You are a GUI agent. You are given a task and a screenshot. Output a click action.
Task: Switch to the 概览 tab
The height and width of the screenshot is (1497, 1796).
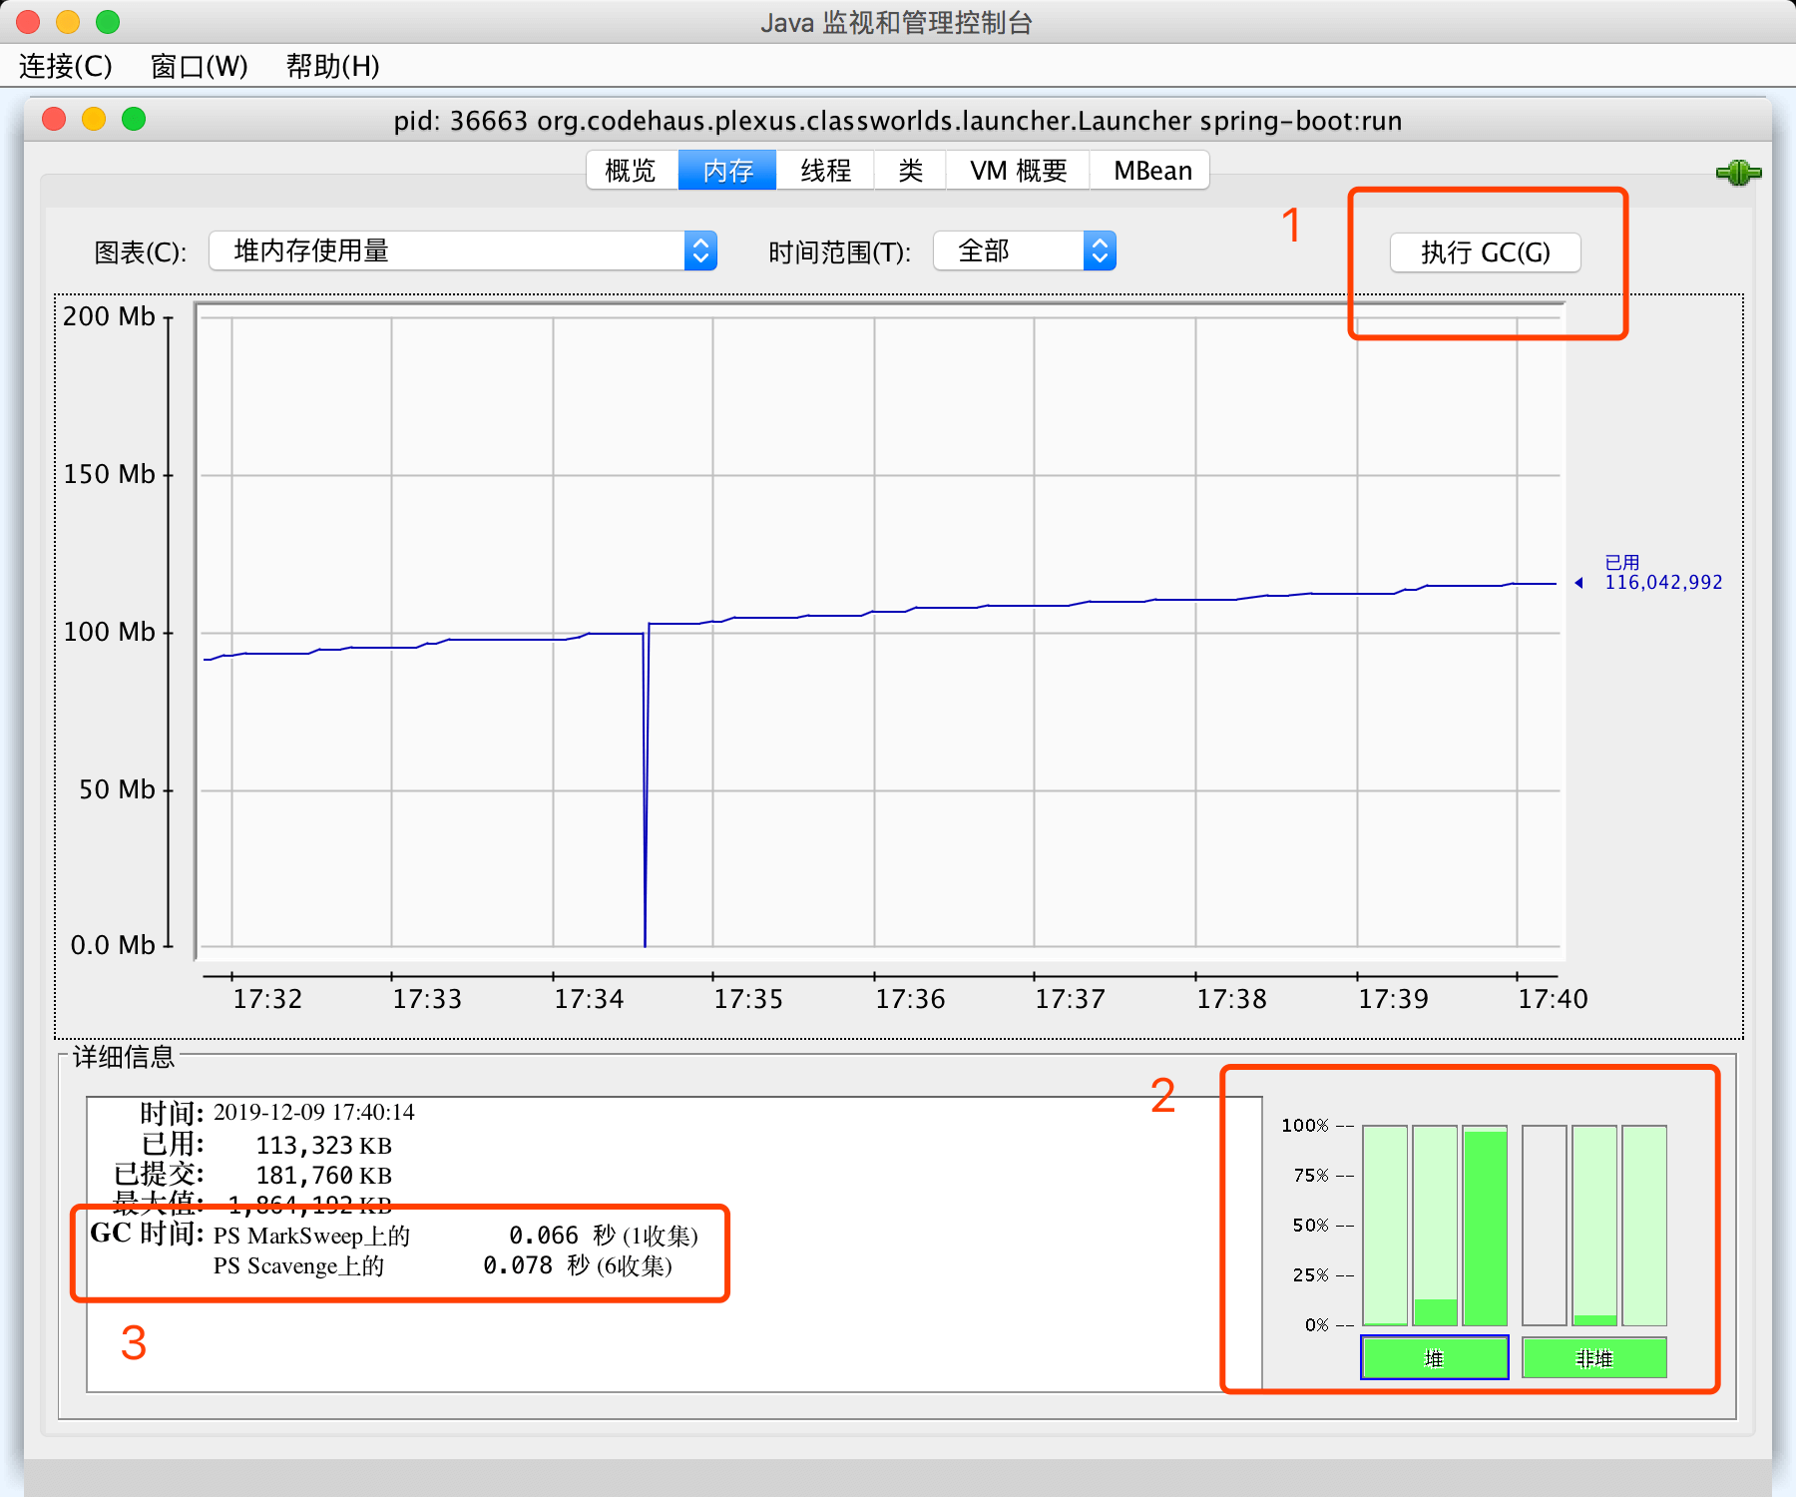631,171
